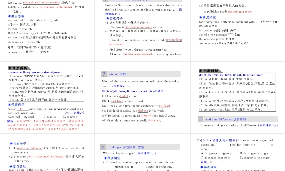Click the answer "died out"
Screen dimensions: 285x171
(143, 111)
